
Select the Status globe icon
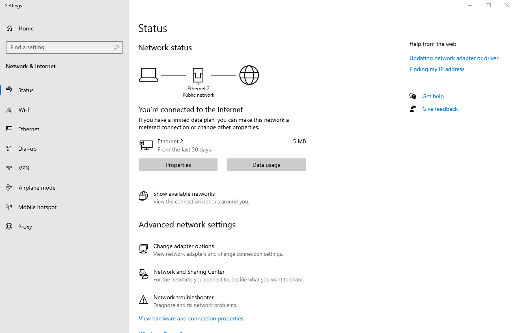pyautogui.click(x=9, y=90)
